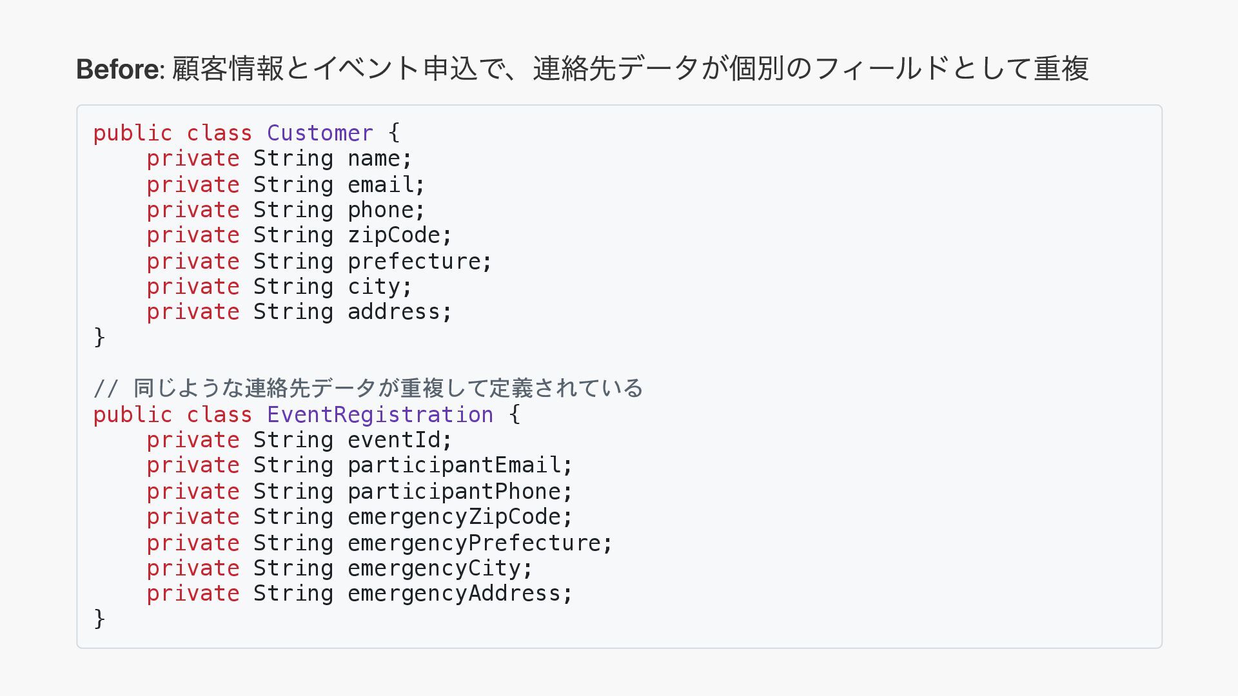
Task: Click the "emergencyPrefecture" field name
Action: [x=474, y=543]
